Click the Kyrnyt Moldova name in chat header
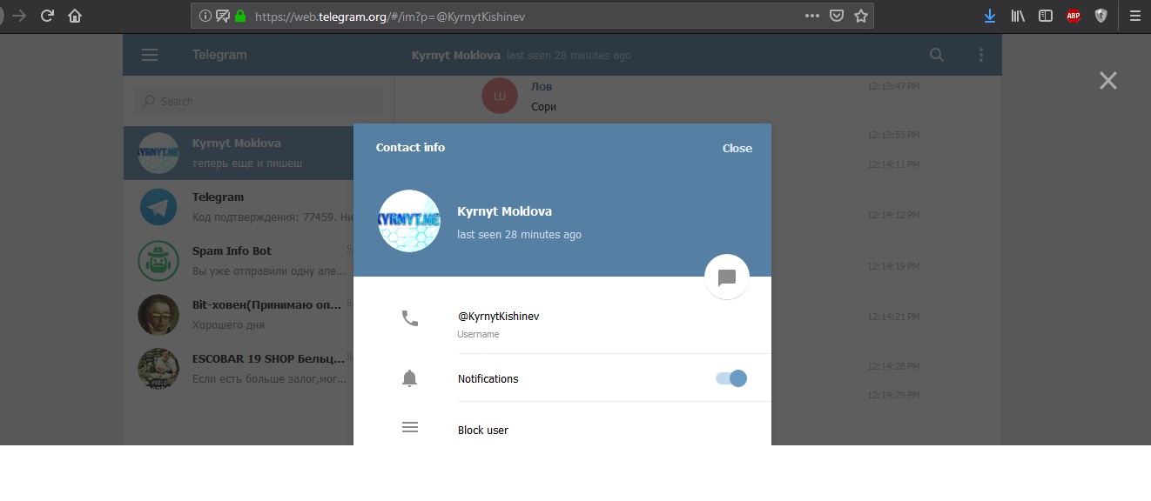 click(456, 55)
